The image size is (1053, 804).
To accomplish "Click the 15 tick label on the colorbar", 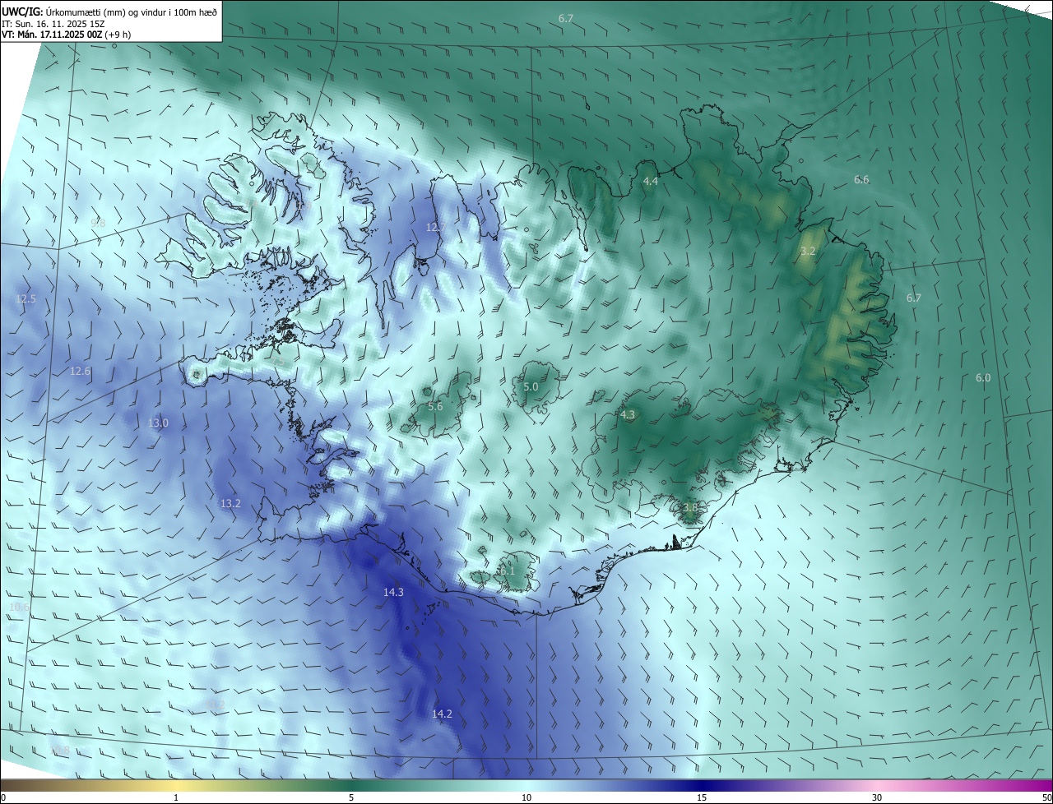I will tap(702, 797).
